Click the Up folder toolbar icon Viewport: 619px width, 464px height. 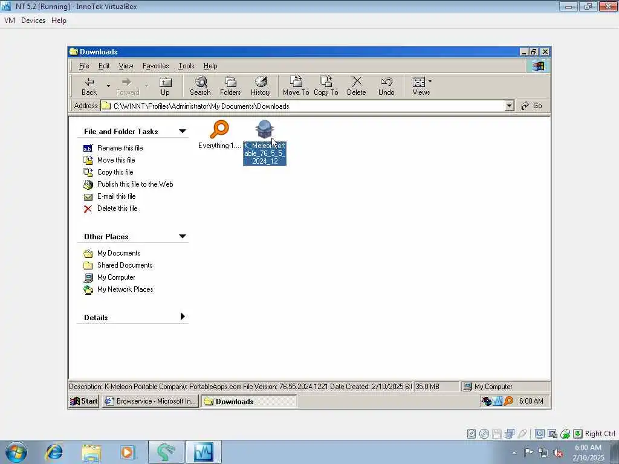pos(165,86)
